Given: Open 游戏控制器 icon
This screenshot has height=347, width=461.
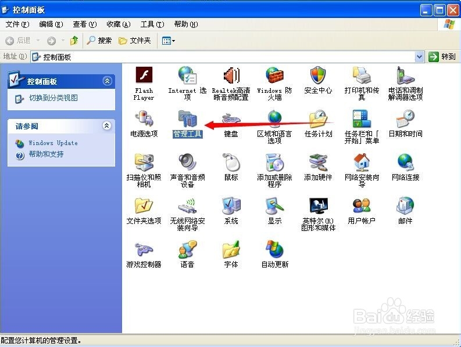Looking at the screenshot, I should pyautogui.click(x=144, y=250).
